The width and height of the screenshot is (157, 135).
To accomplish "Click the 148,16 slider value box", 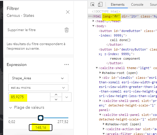I will pos(41,128).
